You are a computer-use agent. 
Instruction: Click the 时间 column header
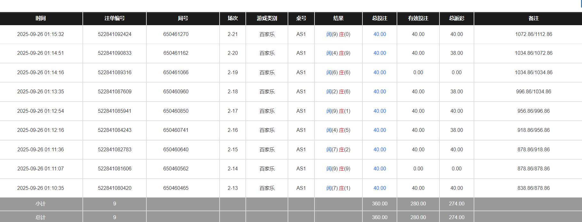[41, 18]
